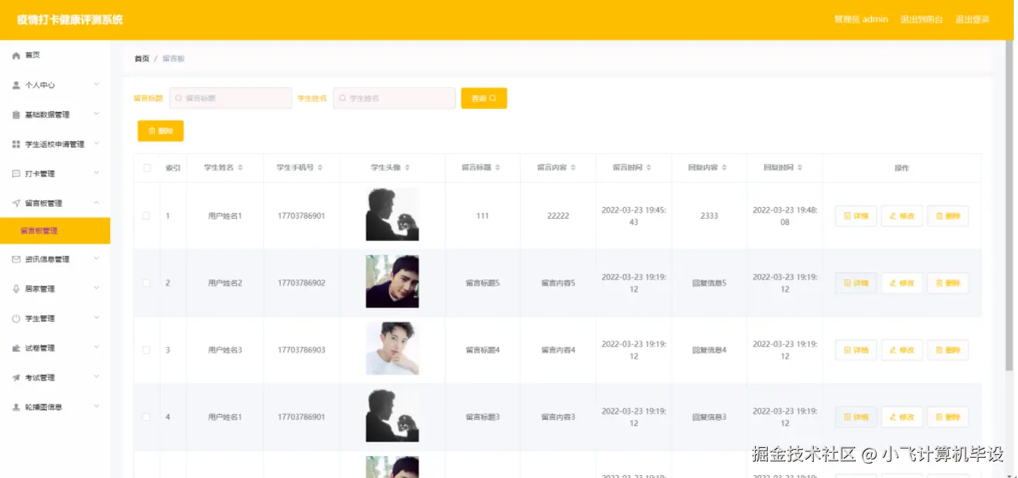Image resolution: width=1018 pixels, height=478 pixels.
Task: Click 删除 for the row titled 111
Action: coord(948,216)
